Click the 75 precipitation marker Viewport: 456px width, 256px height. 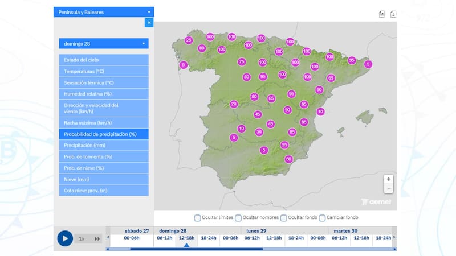(x=242, y=61)
